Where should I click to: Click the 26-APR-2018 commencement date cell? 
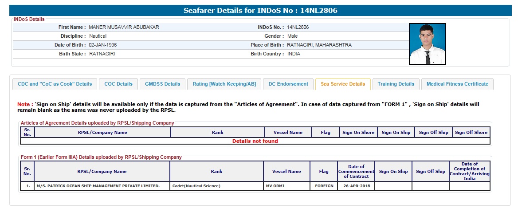coord(356,186)
